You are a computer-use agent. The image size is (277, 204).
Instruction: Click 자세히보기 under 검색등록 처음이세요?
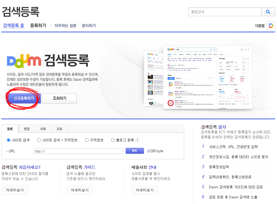(x=15, y=190)
